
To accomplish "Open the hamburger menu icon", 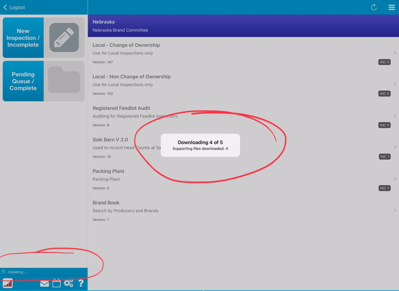I will tap(391, 8).
